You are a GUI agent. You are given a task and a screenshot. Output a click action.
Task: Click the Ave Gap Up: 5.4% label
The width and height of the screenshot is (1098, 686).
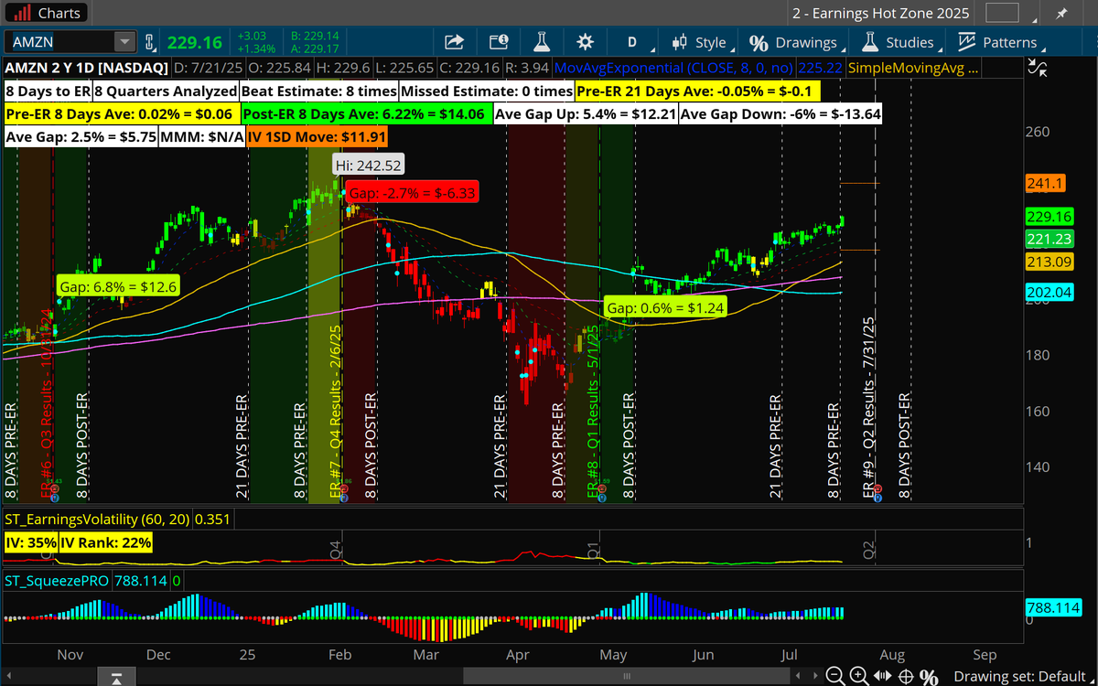(x=586, y=114)
